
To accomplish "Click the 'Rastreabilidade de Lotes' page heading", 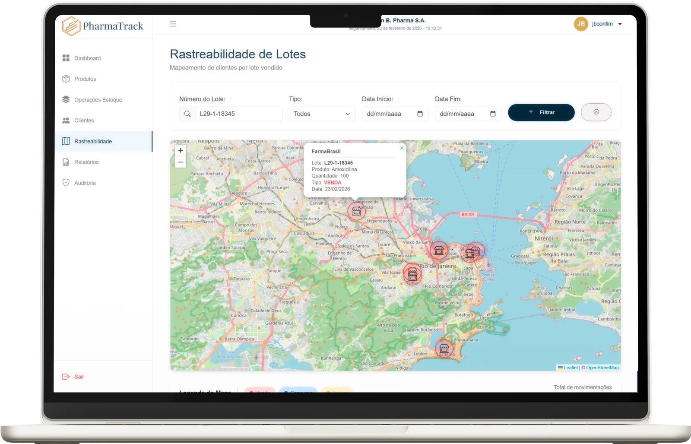I will pos(238,54).
